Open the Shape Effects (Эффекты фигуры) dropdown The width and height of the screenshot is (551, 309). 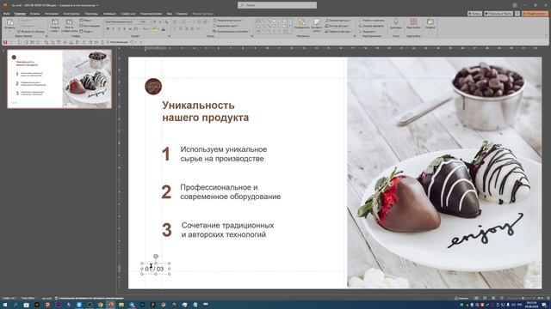[338, 31]
